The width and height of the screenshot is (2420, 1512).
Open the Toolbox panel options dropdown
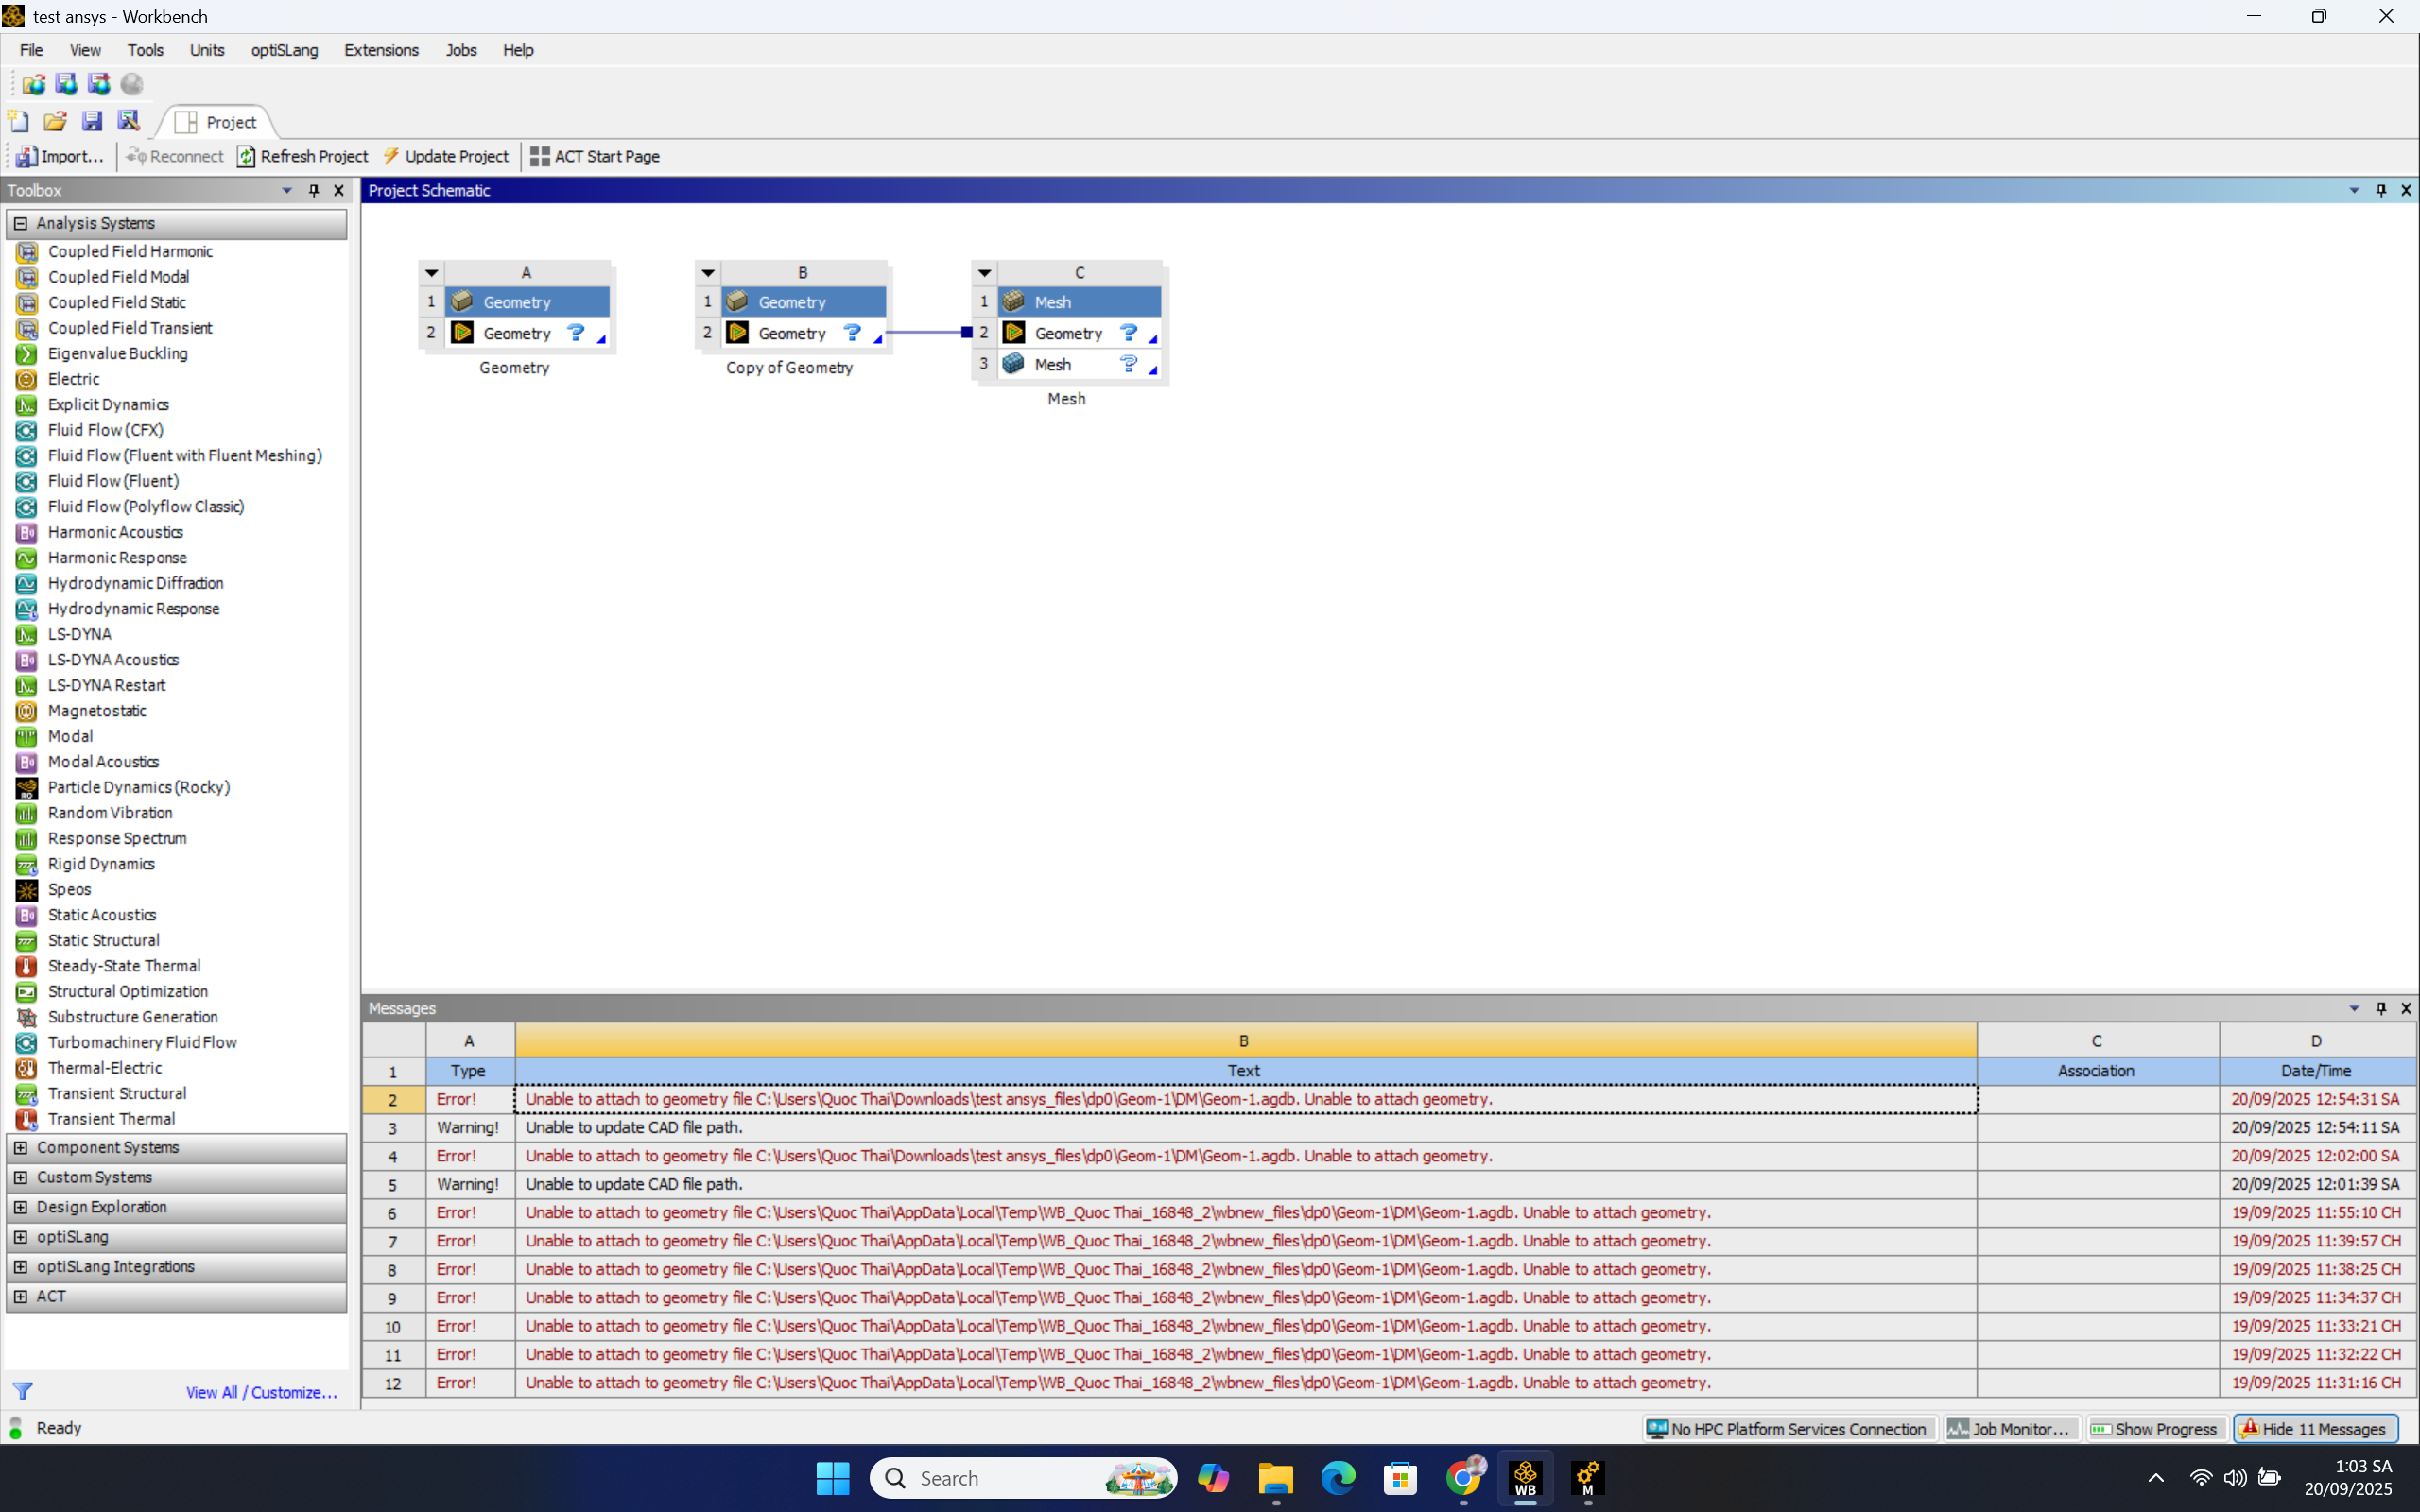pyautogui.click(x=287, y=190)
